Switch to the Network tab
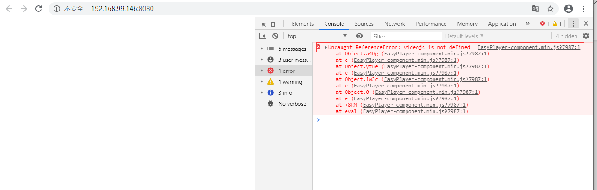Viewport: 597px width, 190px height. (395, 24)
